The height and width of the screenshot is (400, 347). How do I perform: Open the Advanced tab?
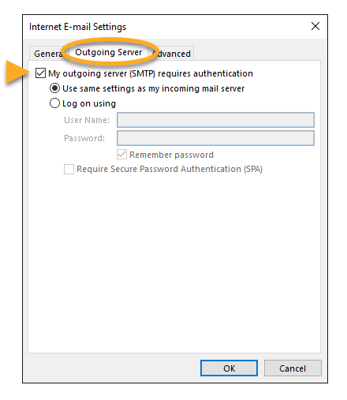click(x=172, y=54)
